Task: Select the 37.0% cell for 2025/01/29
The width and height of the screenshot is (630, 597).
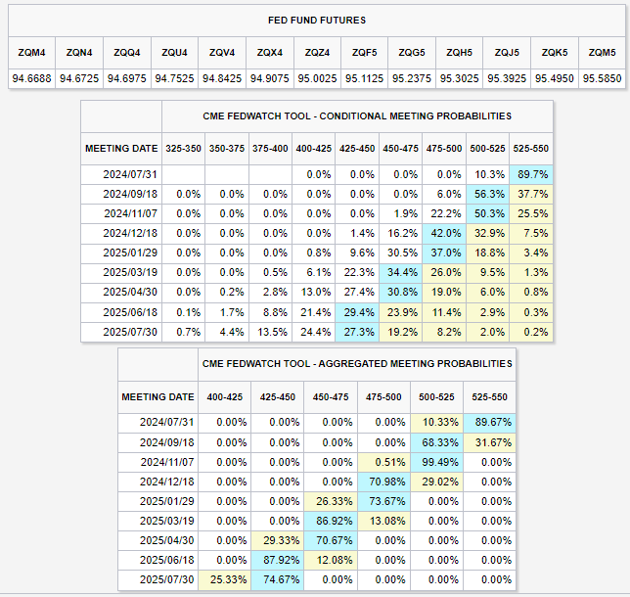Action: (x=444, y=253)
